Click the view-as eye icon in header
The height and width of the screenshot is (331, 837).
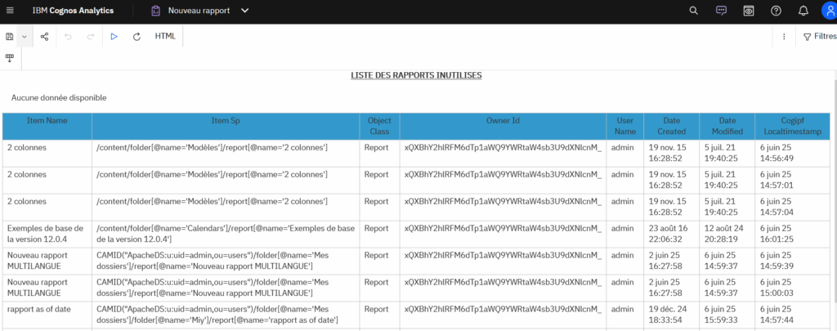click(x=748, y=11)
